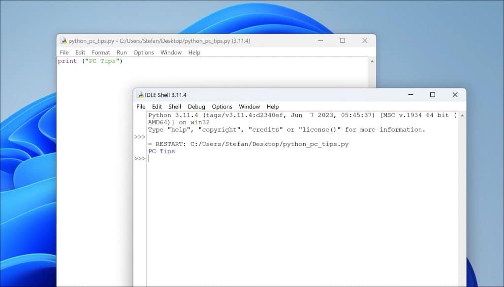
Task: Open the Options menu in the editor window
Action: [x=143, y=52]
